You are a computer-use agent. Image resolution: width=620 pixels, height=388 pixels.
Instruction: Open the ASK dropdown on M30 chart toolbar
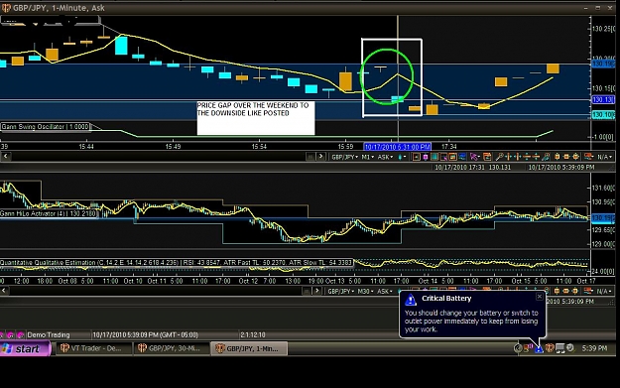point(385,292)
